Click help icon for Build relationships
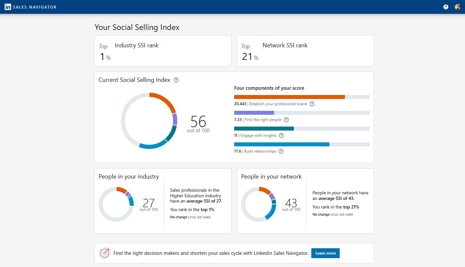 (281, 151)
